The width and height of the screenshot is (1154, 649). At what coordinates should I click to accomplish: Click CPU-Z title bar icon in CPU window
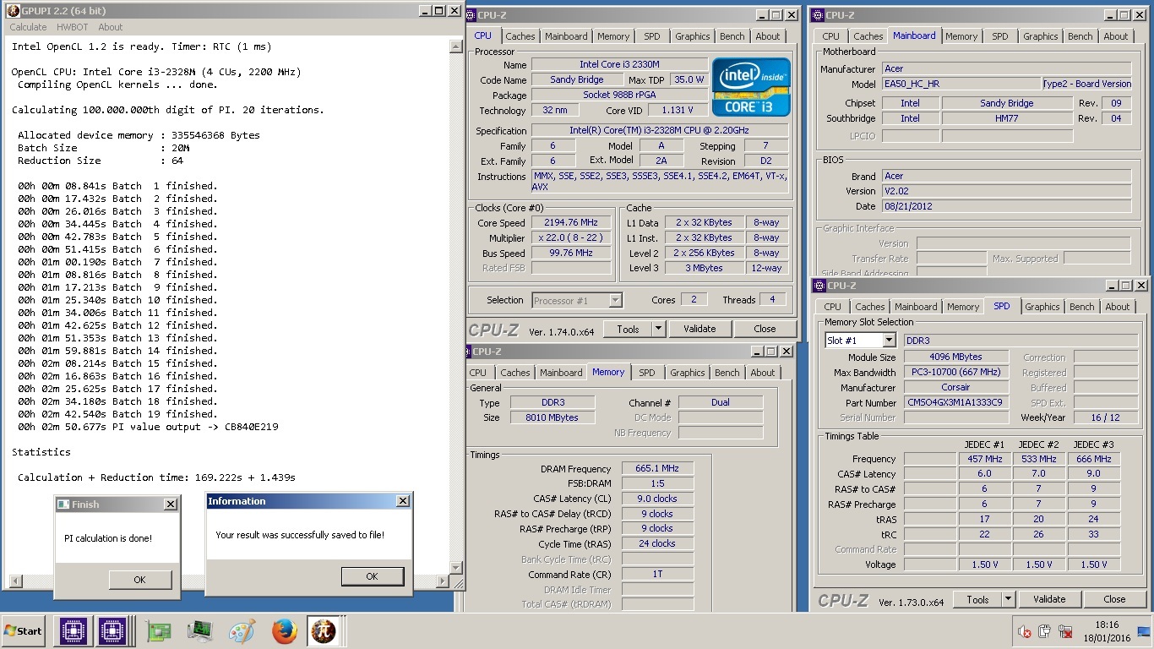(471, 14)
